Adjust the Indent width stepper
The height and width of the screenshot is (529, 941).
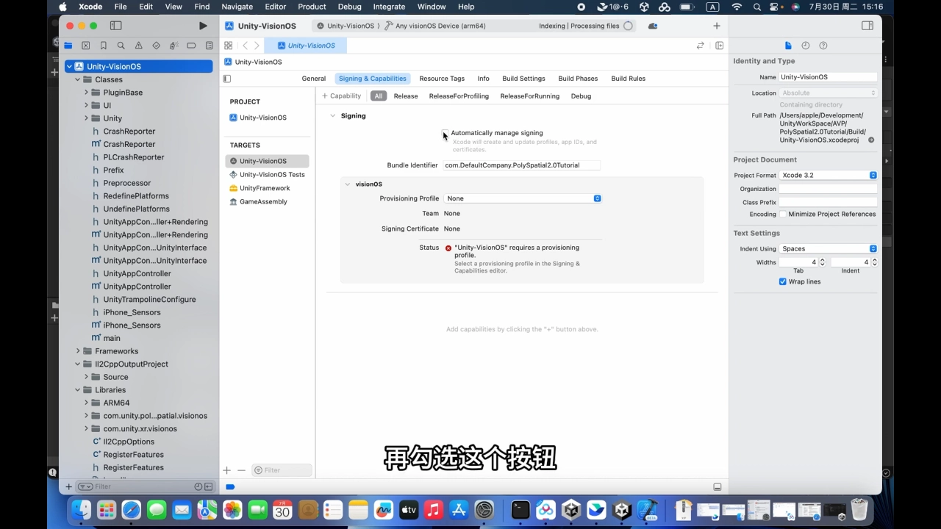874,262
